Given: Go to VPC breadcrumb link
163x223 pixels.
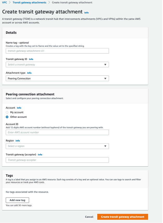Looking at the screenshot, I should pyautogui.click(x=4, y=2).
